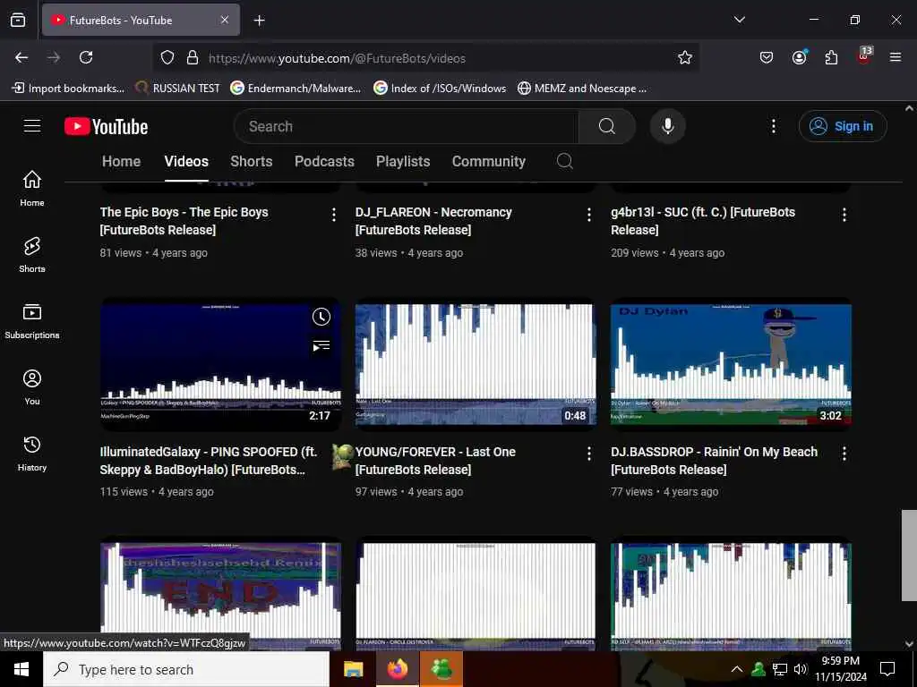Viewport: 917px width, 687px height.
Task: Click the Windows Start button
Action: (x=21, y=669)
